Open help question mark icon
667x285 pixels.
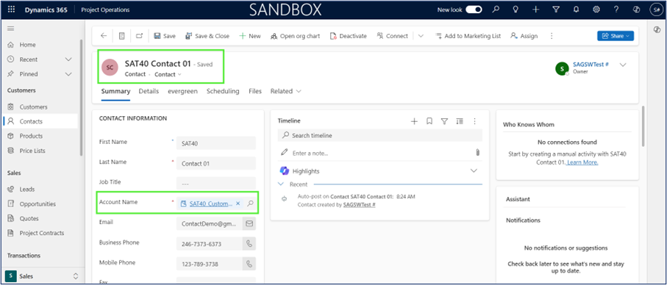click(x=616, y=10)
